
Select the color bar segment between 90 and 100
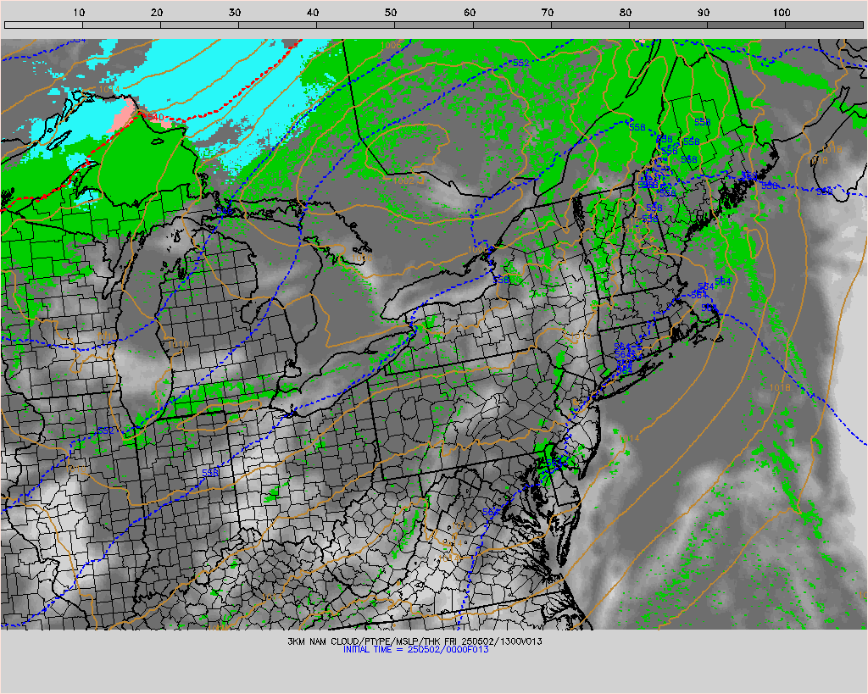(746, 25)
